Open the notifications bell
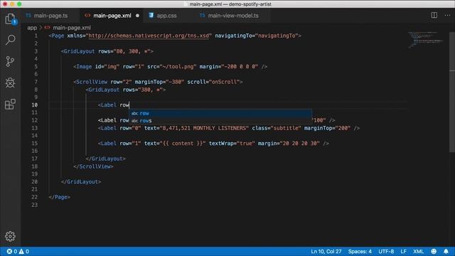This screenshot has height=256, width=455. click(x=446, y=251)
